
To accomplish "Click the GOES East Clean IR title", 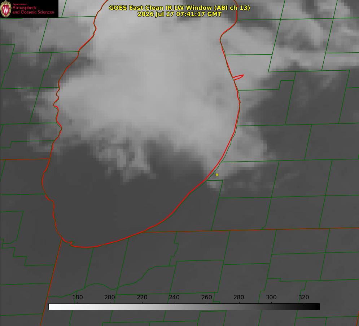I will tap(180, 8).
